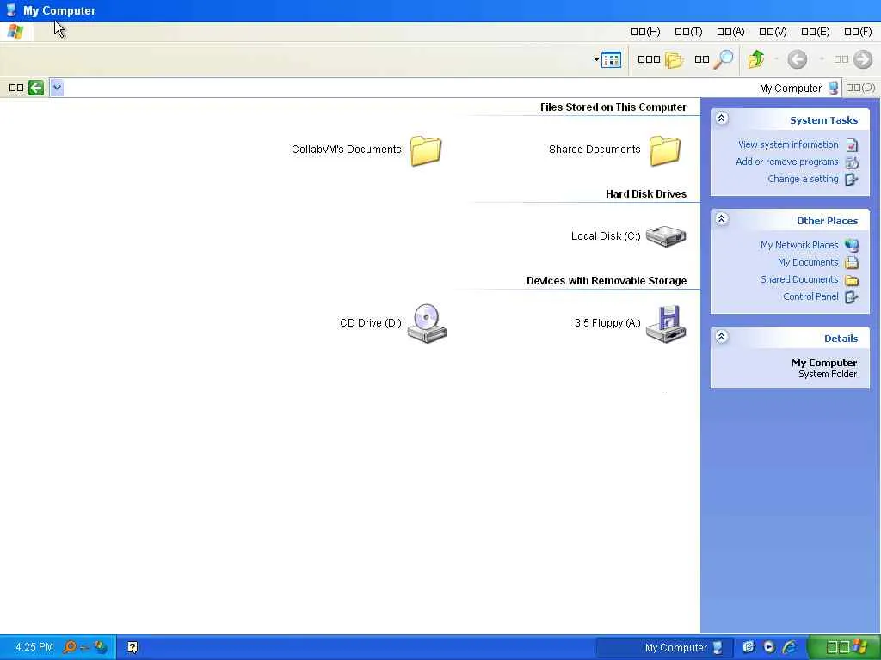The height and width of the screenshot is (660, 881).
Task: Select the Shared Documents folder icon
Action: [665, 150]
